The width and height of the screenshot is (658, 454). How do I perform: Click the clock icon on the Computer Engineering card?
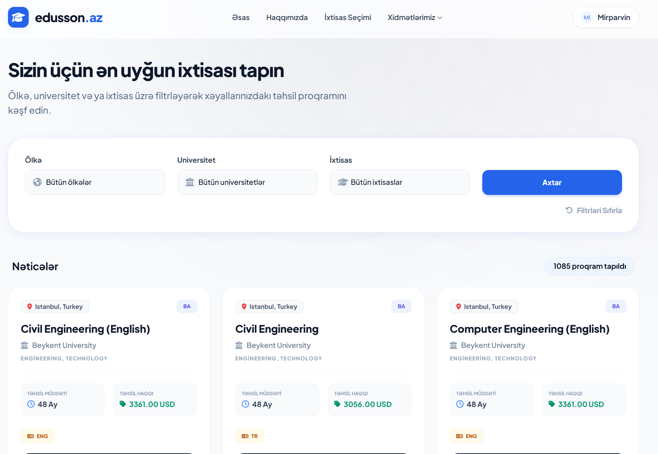(460, 404)
